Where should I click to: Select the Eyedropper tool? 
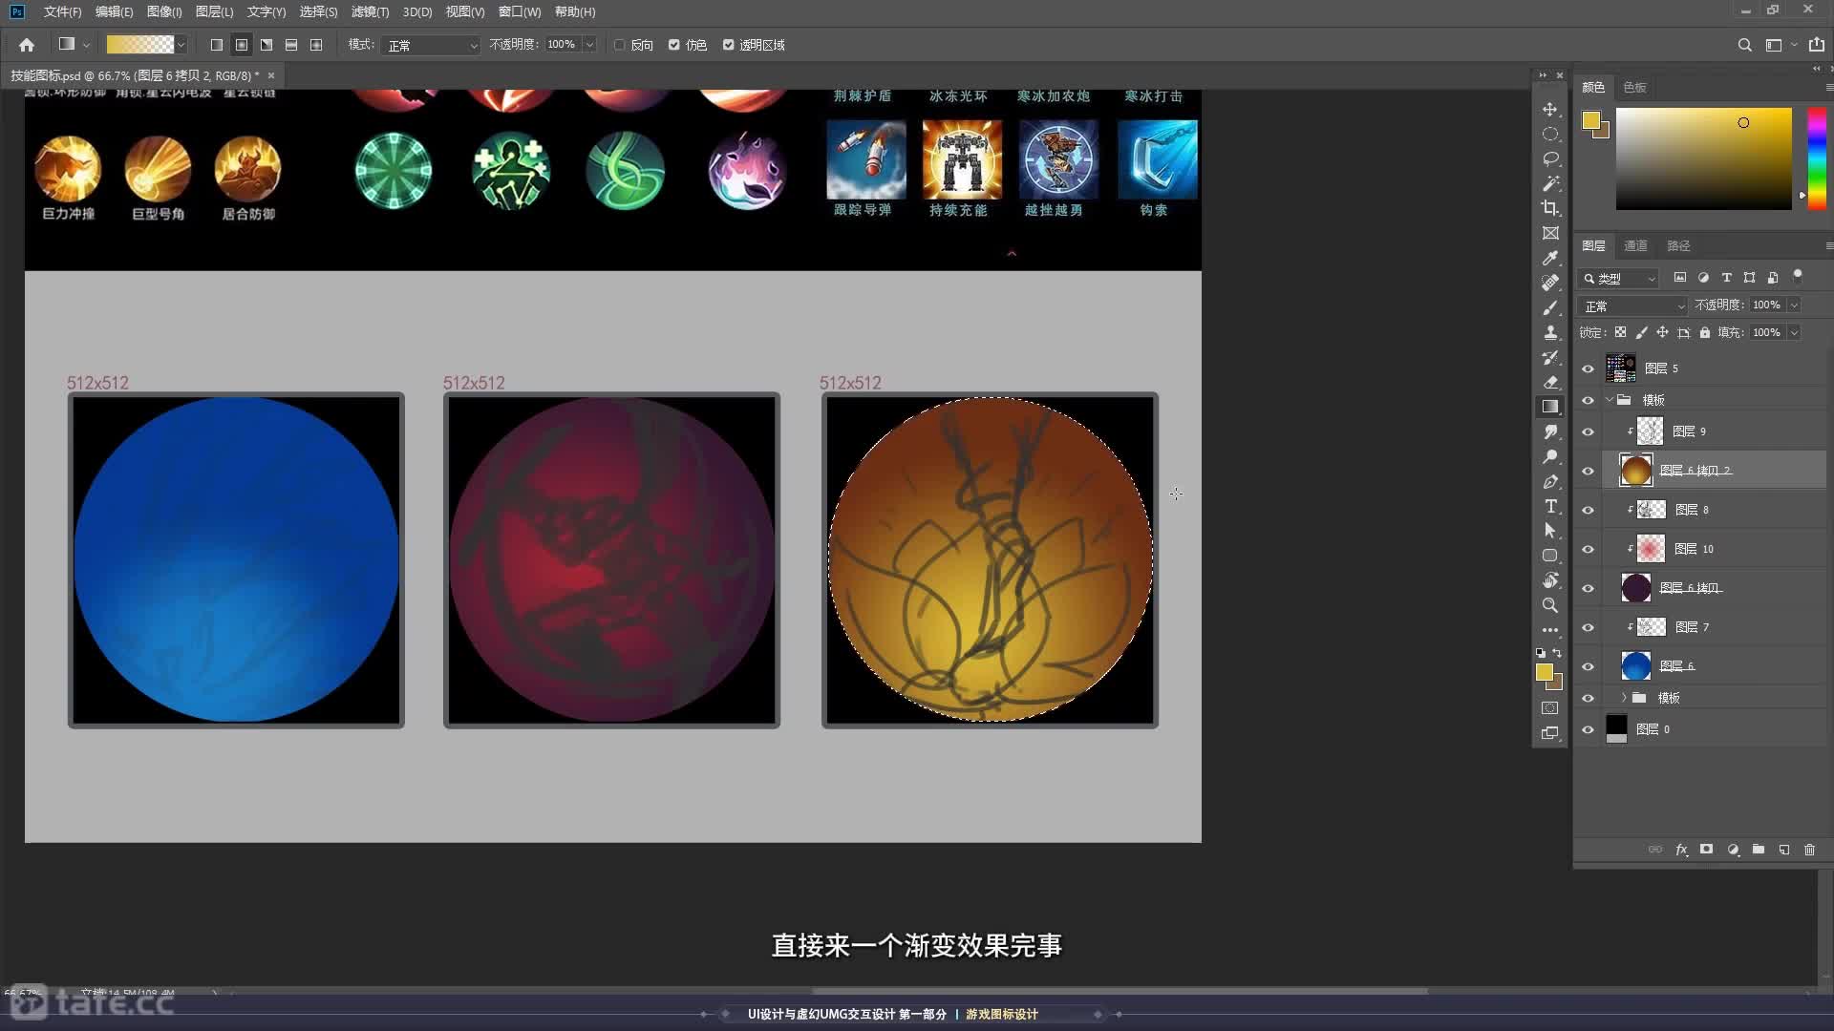tap(1550, 258)
